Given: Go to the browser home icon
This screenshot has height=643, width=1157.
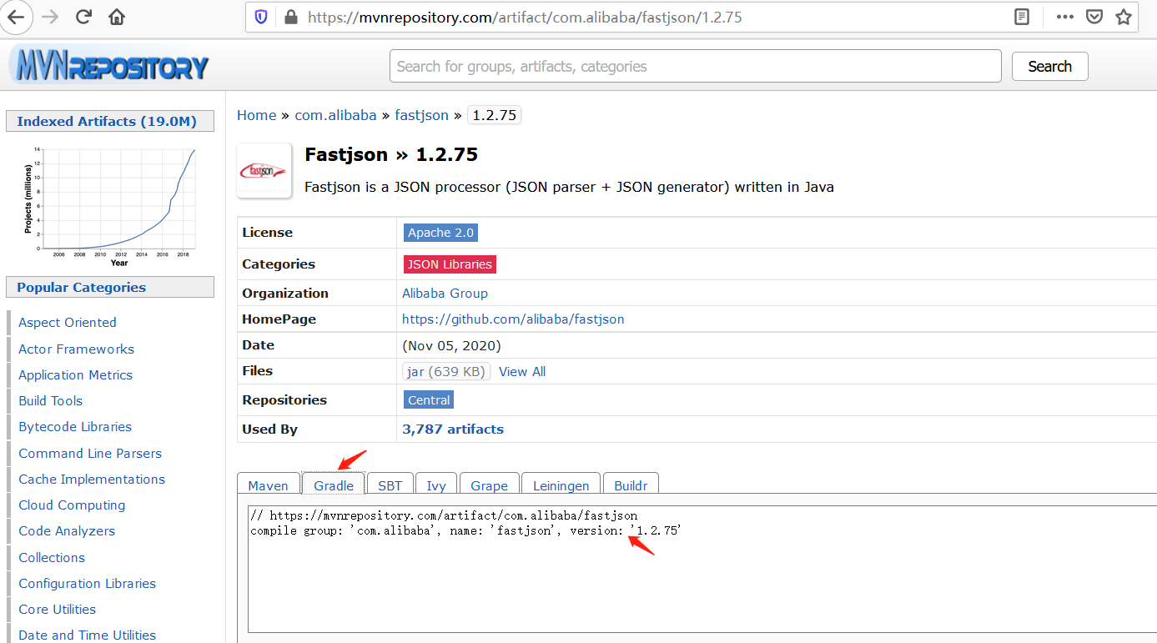Looking at the screenshot, I should (117, 17).
